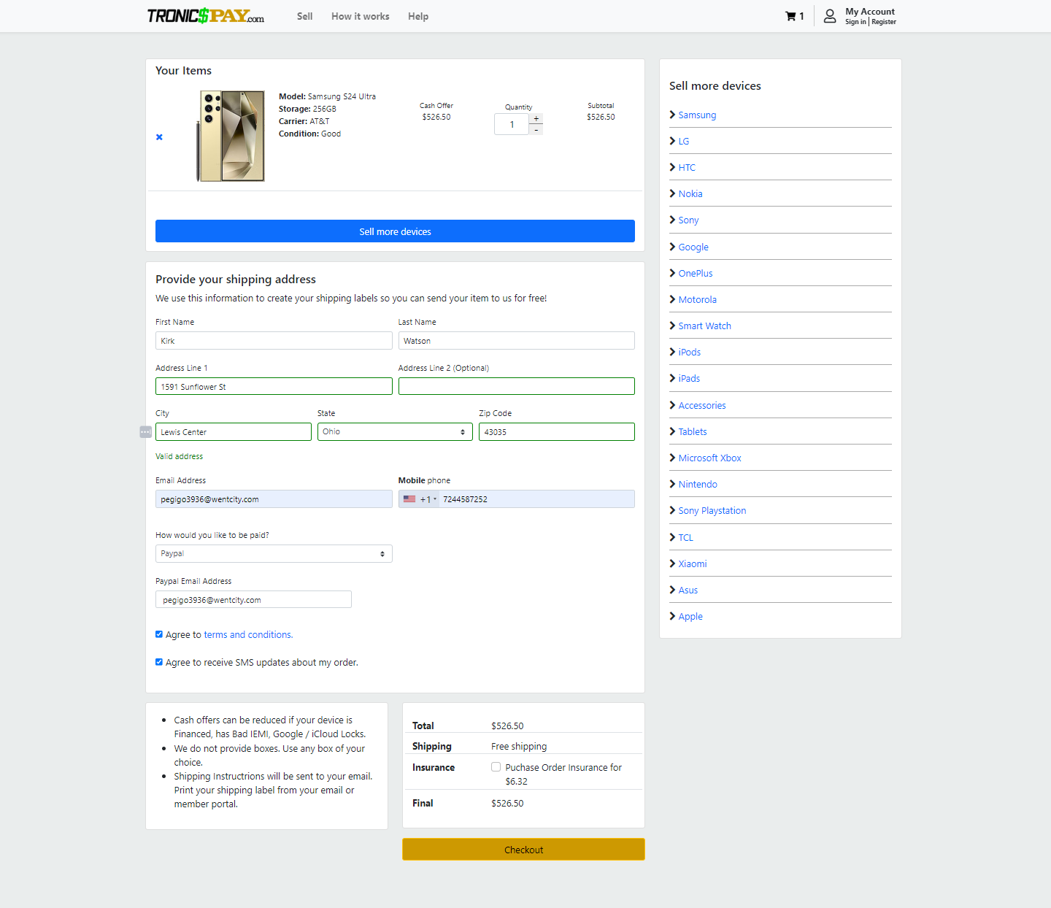Open the iPads category link
This screenshot has width=1051, height=908.
[x=689, y=379]
